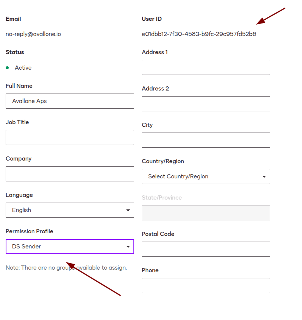This screenshot has height=320, width=302.
Task: Click the Active status text
Action: pos(23,68)
